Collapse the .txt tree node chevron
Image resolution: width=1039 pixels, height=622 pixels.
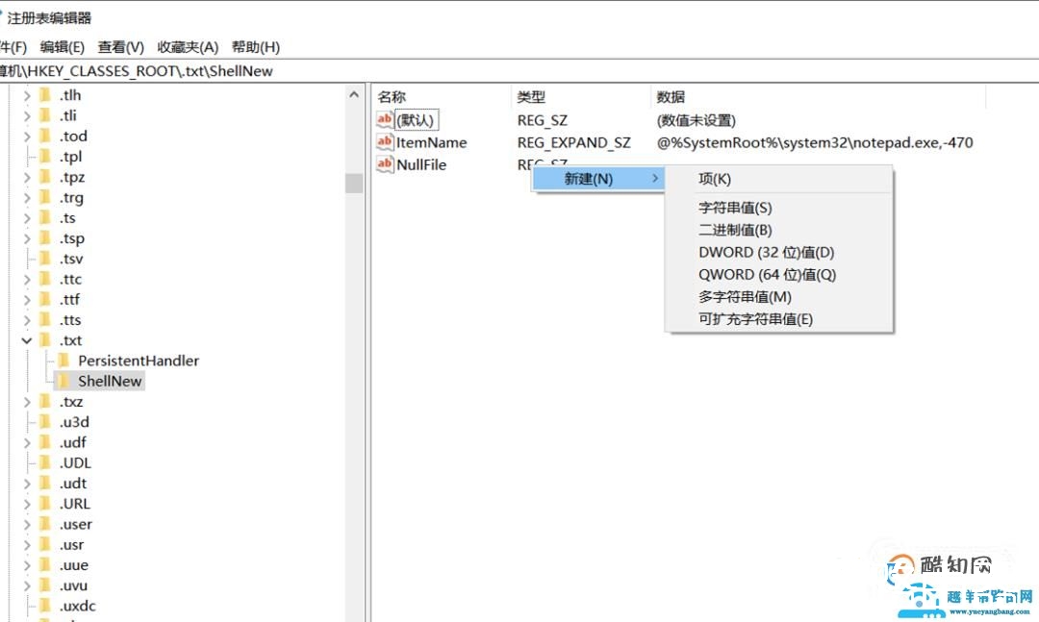[x=27, y=340]
